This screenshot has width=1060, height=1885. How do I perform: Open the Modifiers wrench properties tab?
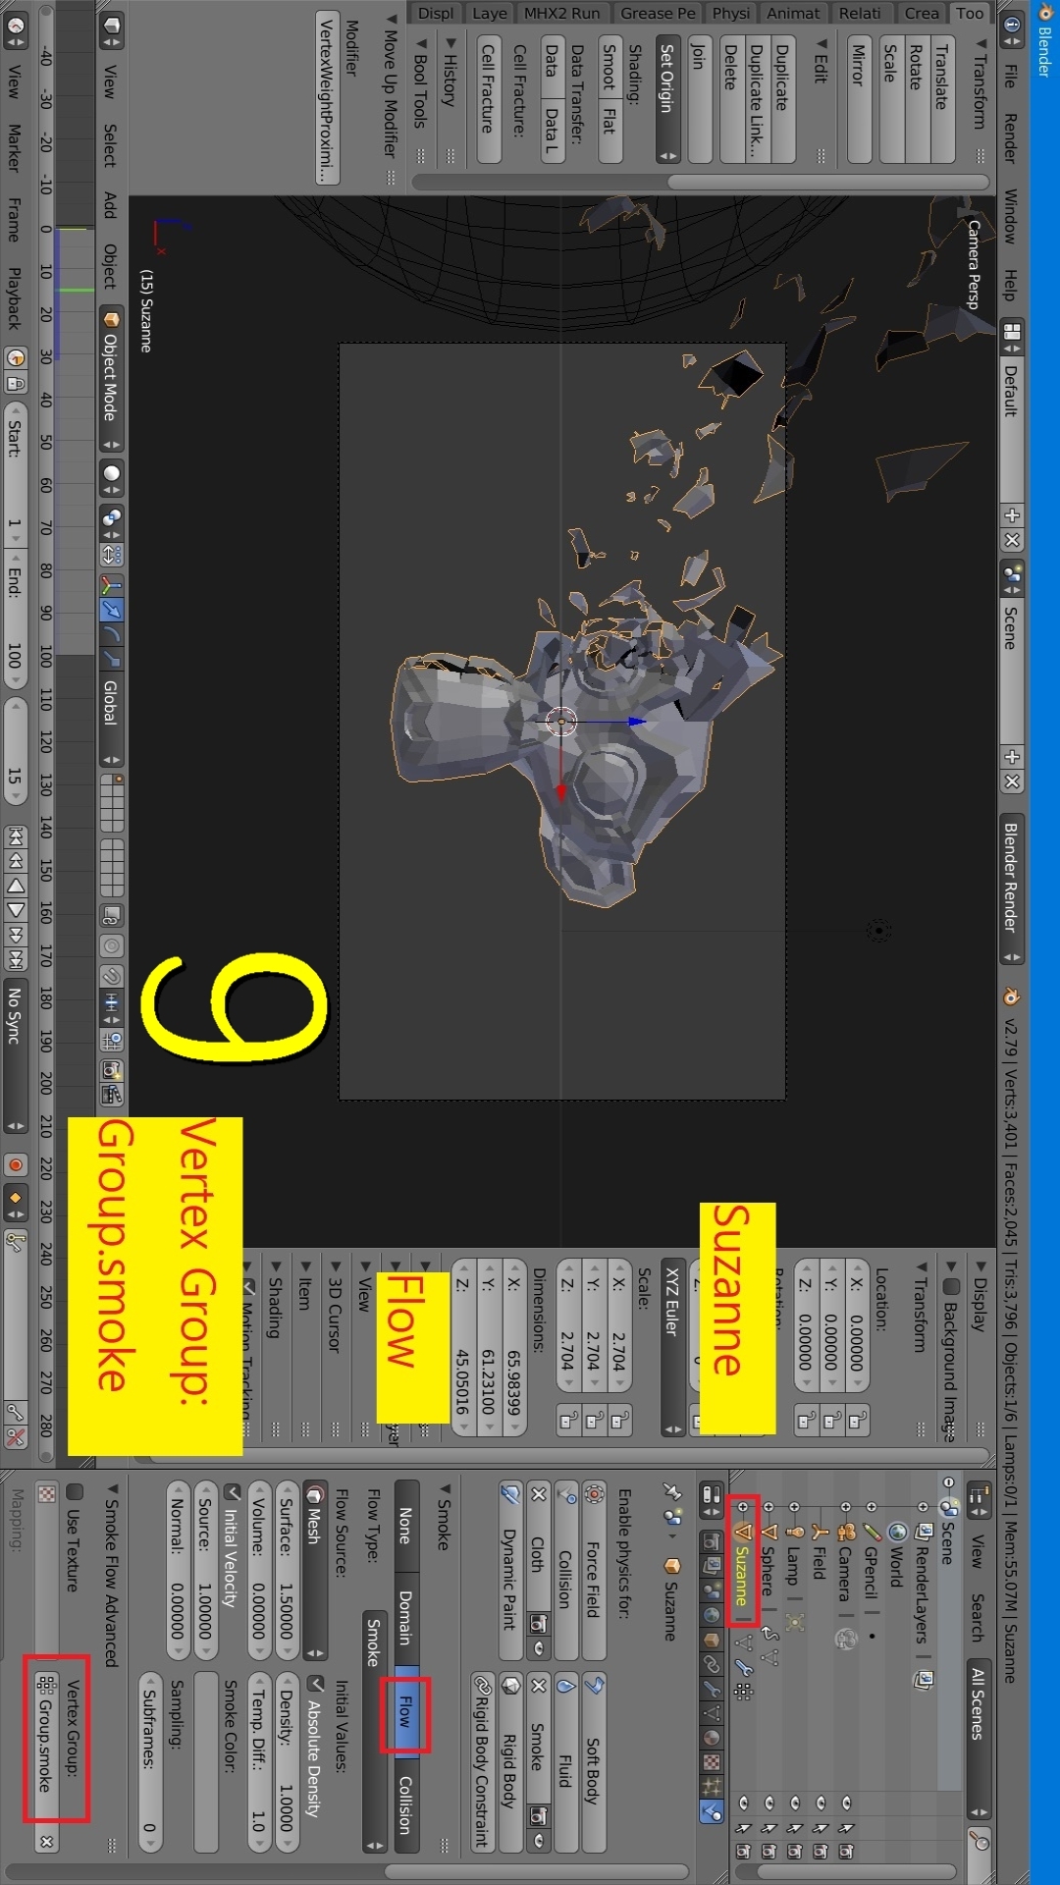pos(712,1688)
